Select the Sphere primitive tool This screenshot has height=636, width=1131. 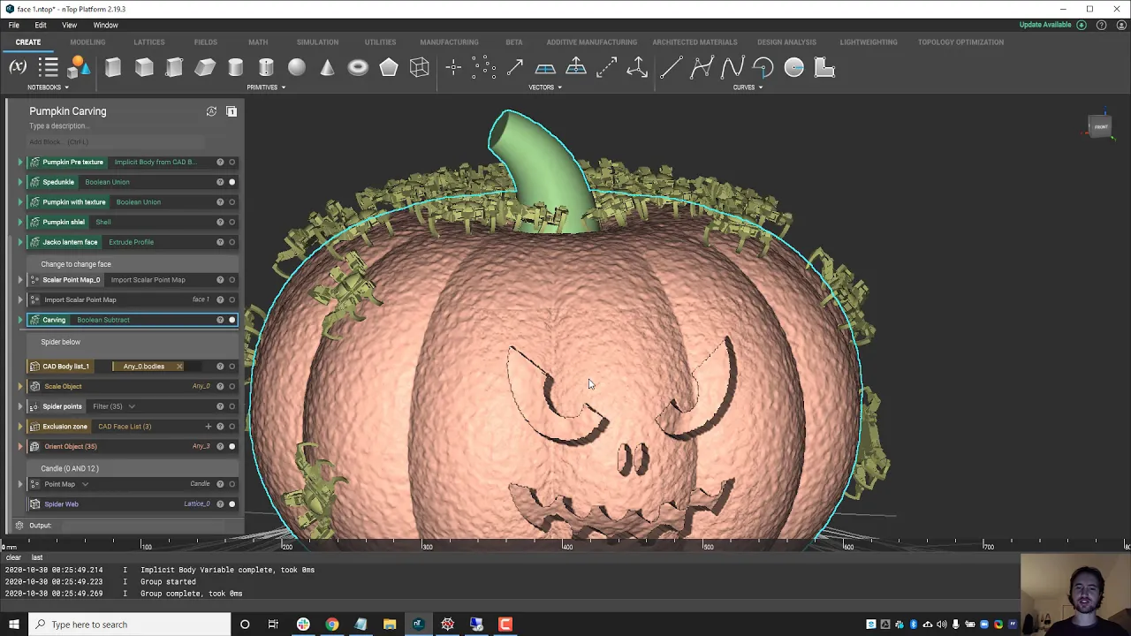coord(297,67)
